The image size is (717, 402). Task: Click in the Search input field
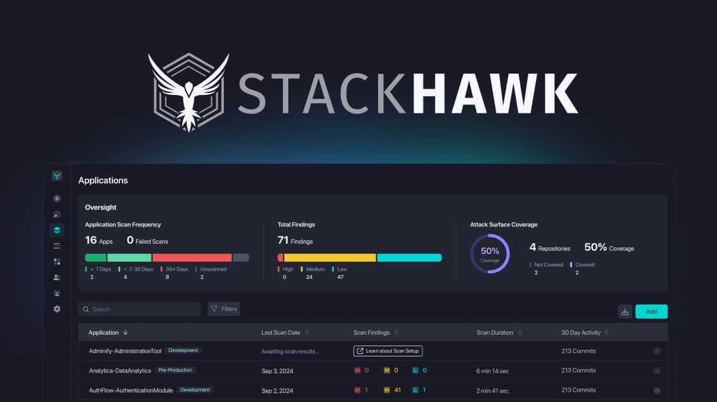139,309
